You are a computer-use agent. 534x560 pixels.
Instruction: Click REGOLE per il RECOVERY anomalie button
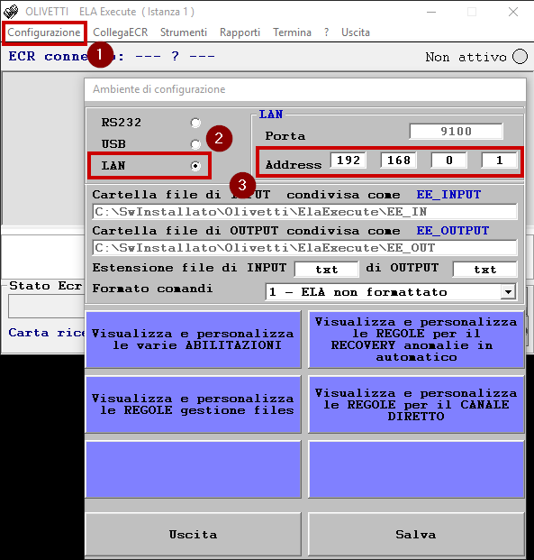tap(416, 339)
